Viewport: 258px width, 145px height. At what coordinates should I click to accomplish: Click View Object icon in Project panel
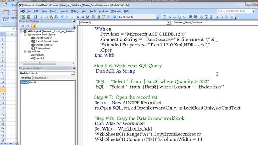pos(27,26)
